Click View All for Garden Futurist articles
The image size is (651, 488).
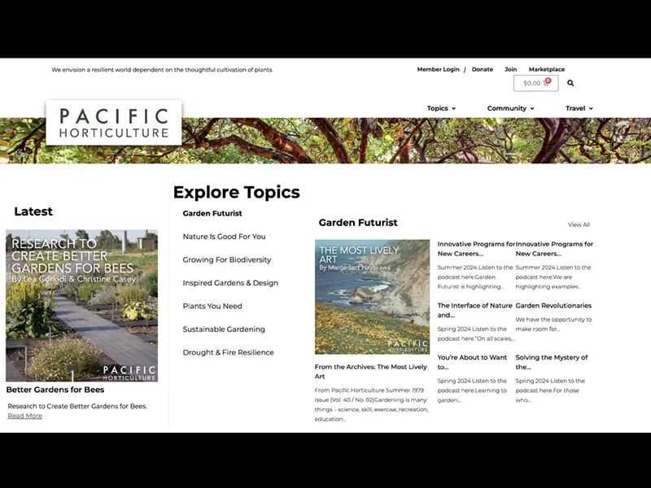(x=579, y=224)
